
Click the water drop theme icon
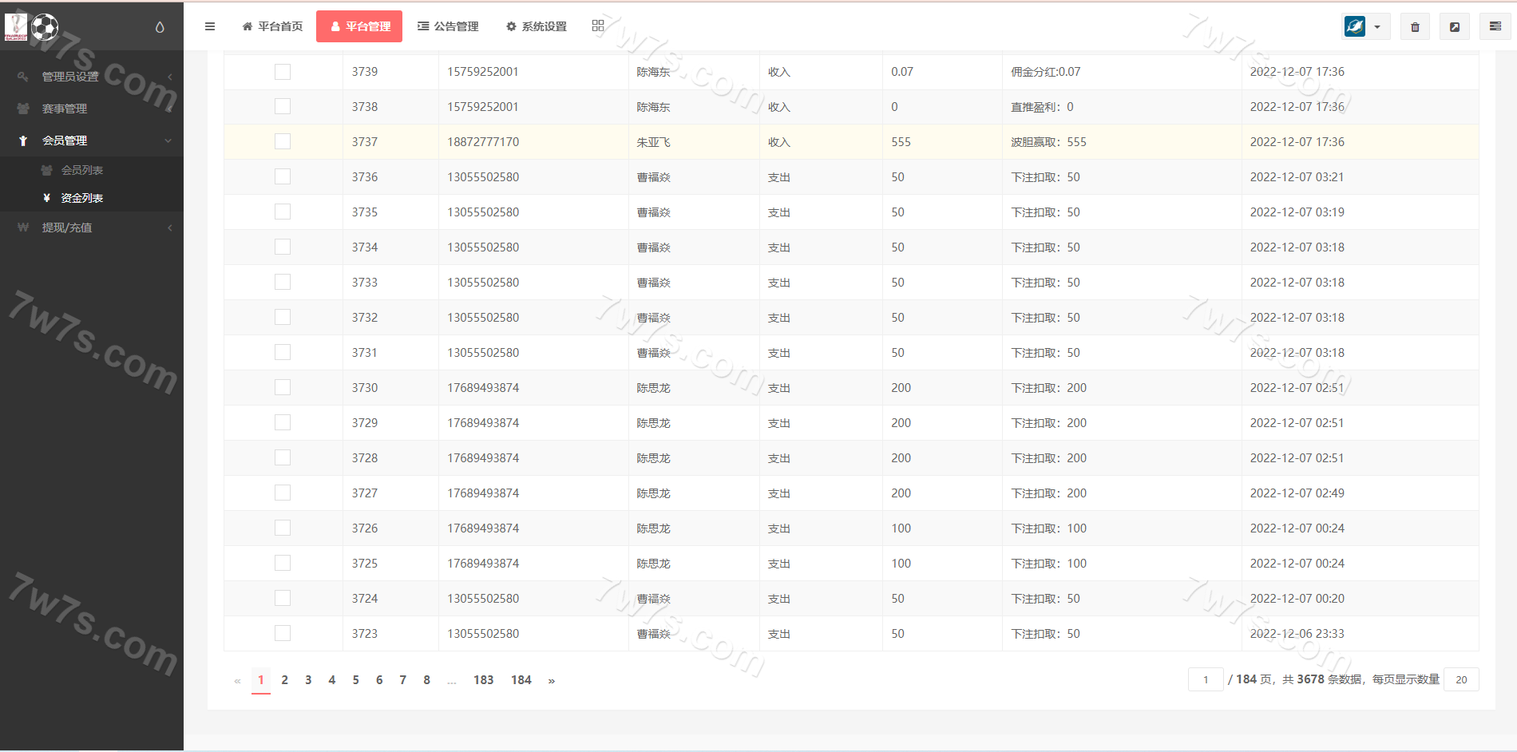[x=160, y=27]
